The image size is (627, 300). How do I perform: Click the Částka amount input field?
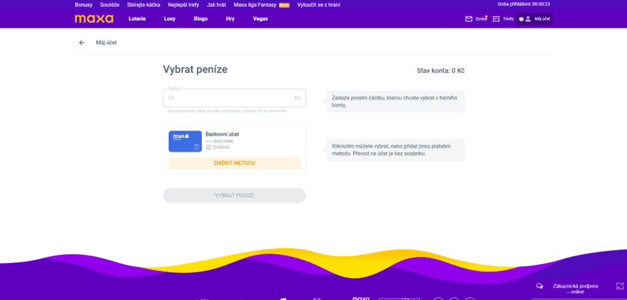point(234,98)
